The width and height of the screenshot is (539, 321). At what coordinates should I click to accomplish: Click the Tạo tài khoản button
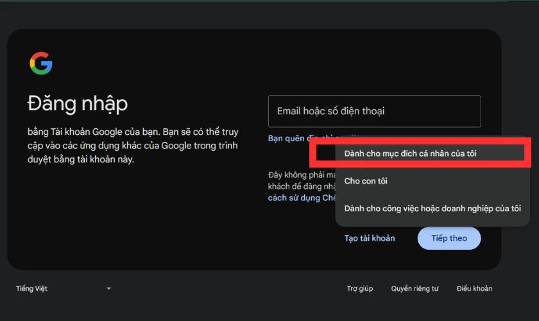(370, 238)
